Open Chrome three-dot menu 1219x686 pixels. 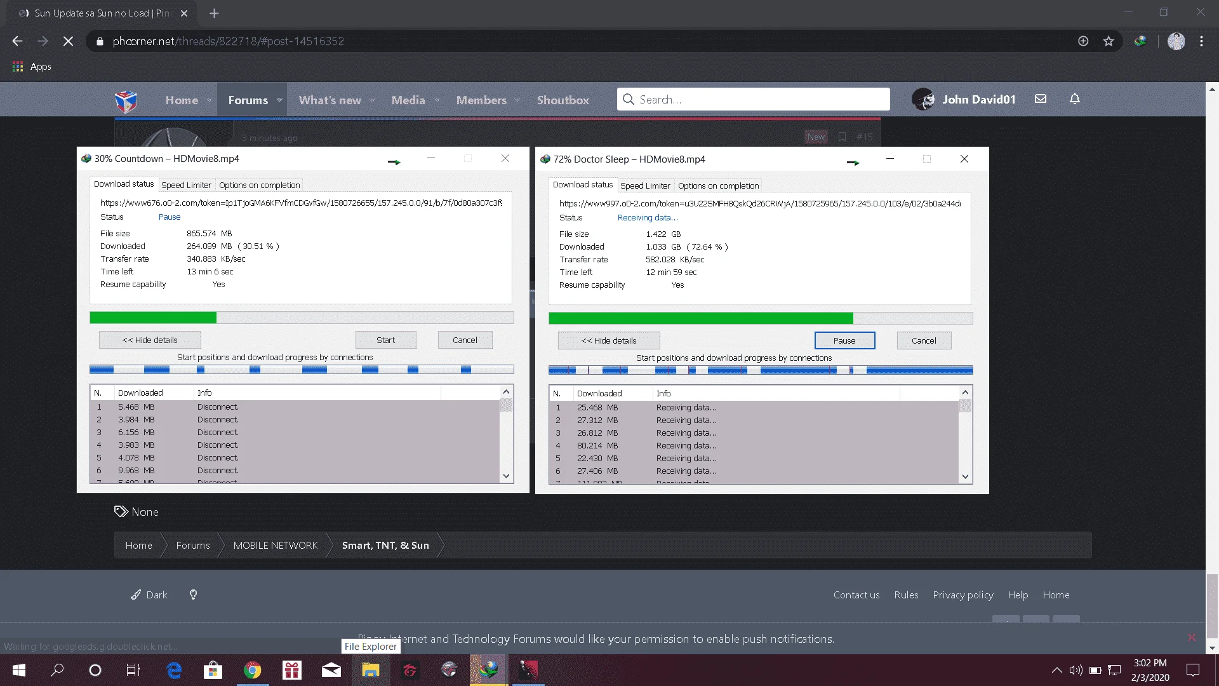[1201, 41]
